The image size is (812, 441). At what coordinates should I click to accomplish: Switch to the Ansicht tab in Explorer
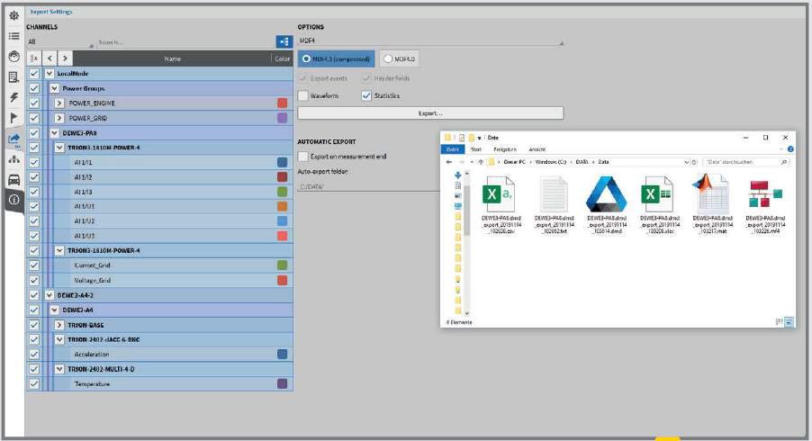(x=537, y=149)
